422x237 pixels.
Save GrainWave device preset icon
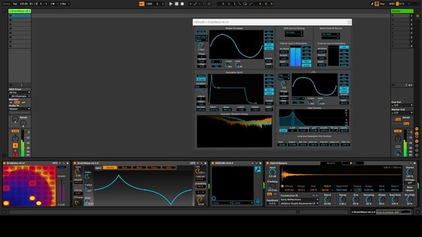[x=205, y=163]
